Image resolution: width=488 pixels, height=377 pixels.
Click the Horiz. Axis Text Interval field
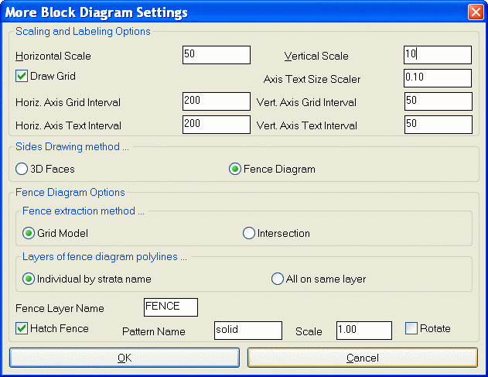coord(217,125)
